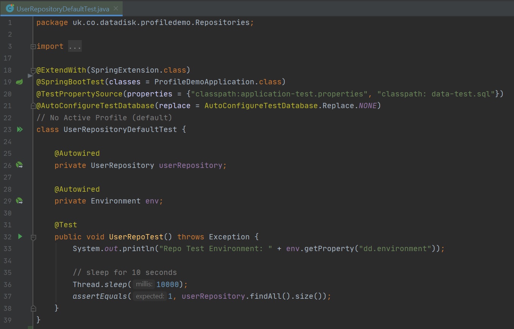
Task: Click the 'millis:' parameter hint
Action: [144, 284]
